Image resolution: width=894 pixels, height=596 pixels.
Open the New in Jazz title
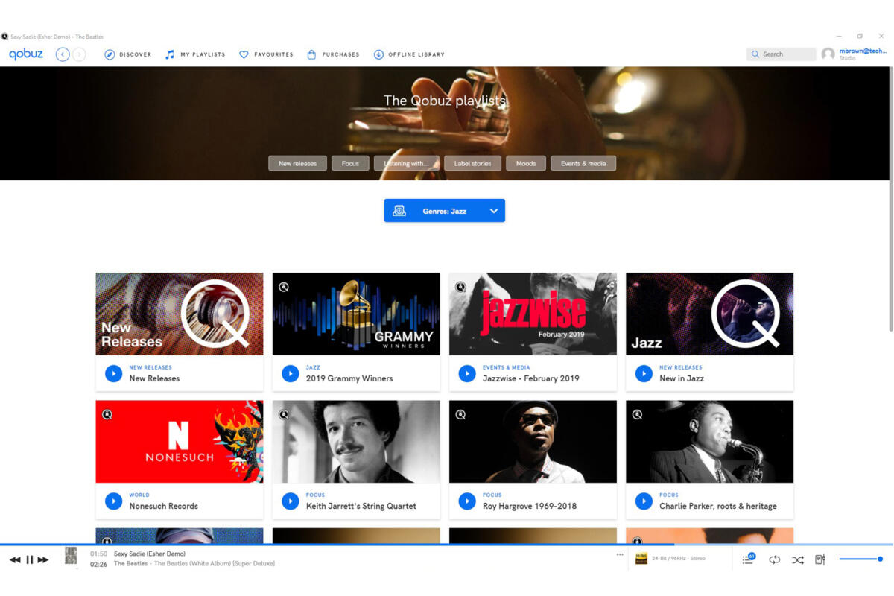[x=680, y=378]
